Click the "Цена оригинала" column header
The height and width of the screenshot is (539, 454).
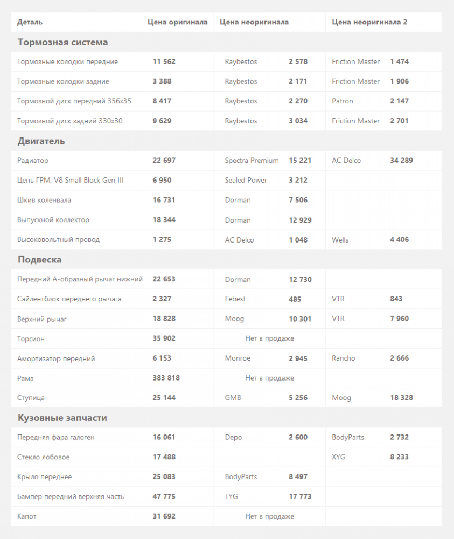[178, 22]
